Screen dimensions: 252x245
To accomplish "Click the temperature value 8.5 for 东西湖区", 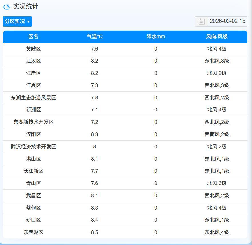I will [x=94, y=232].
